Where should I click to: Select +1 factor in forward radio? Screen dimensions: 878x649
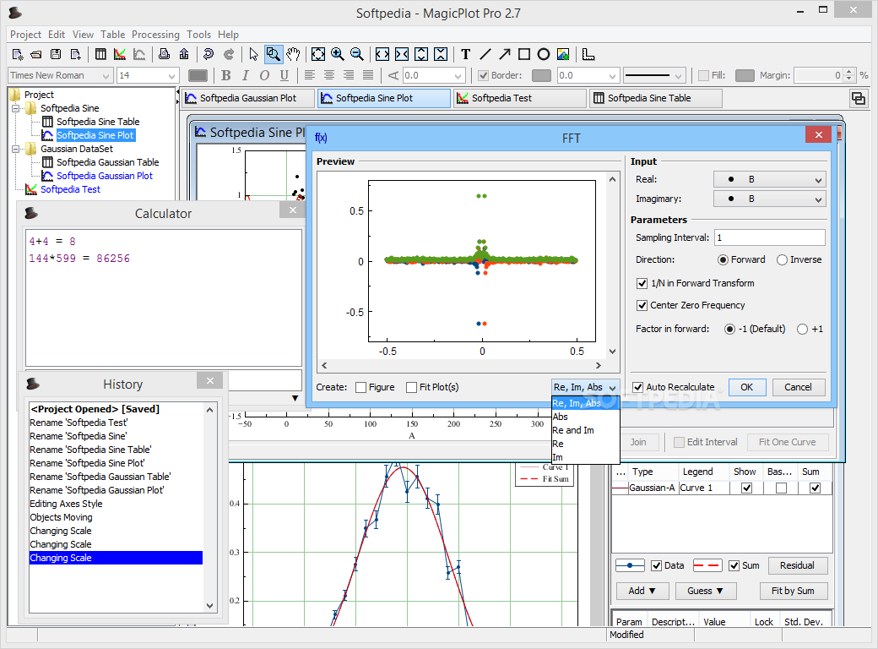click(x=802, y=329)
